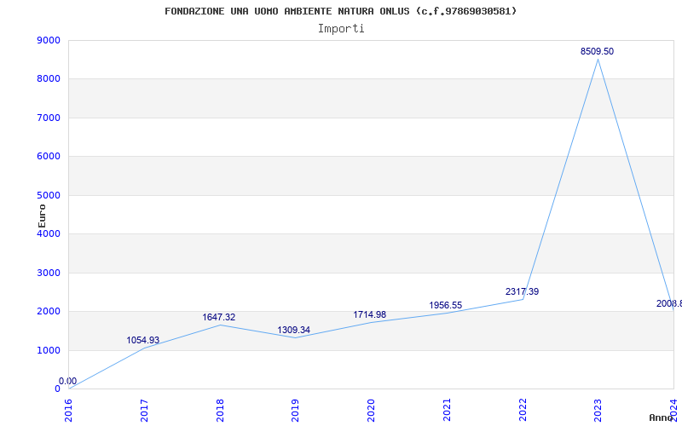
Task: Click the 2317.39 data point label
Action: (522, 292)
